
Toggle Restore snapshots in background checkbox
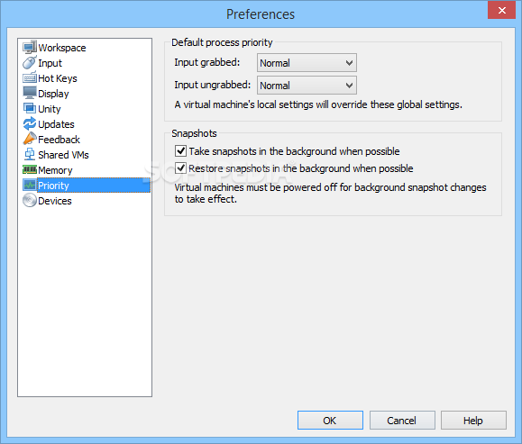180,168
